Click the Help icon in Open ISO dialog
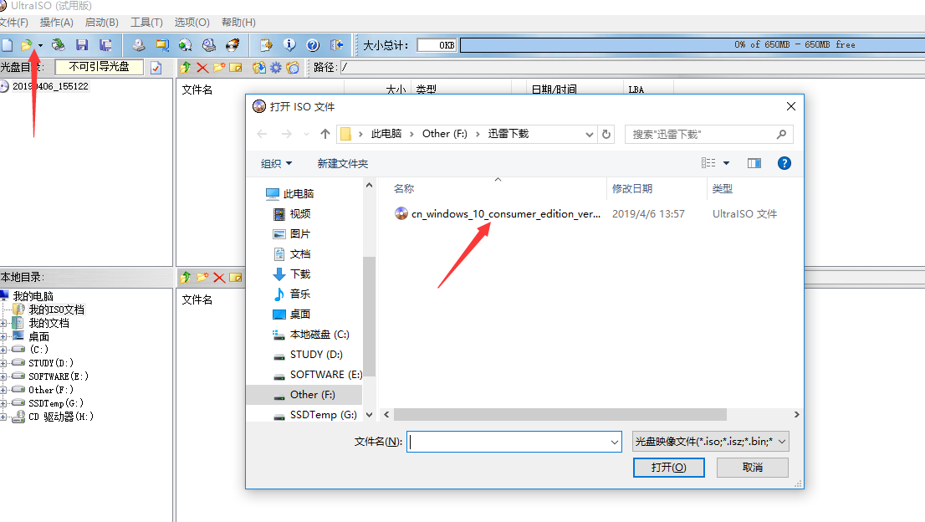The image size is (925, 522). point(784,163)
